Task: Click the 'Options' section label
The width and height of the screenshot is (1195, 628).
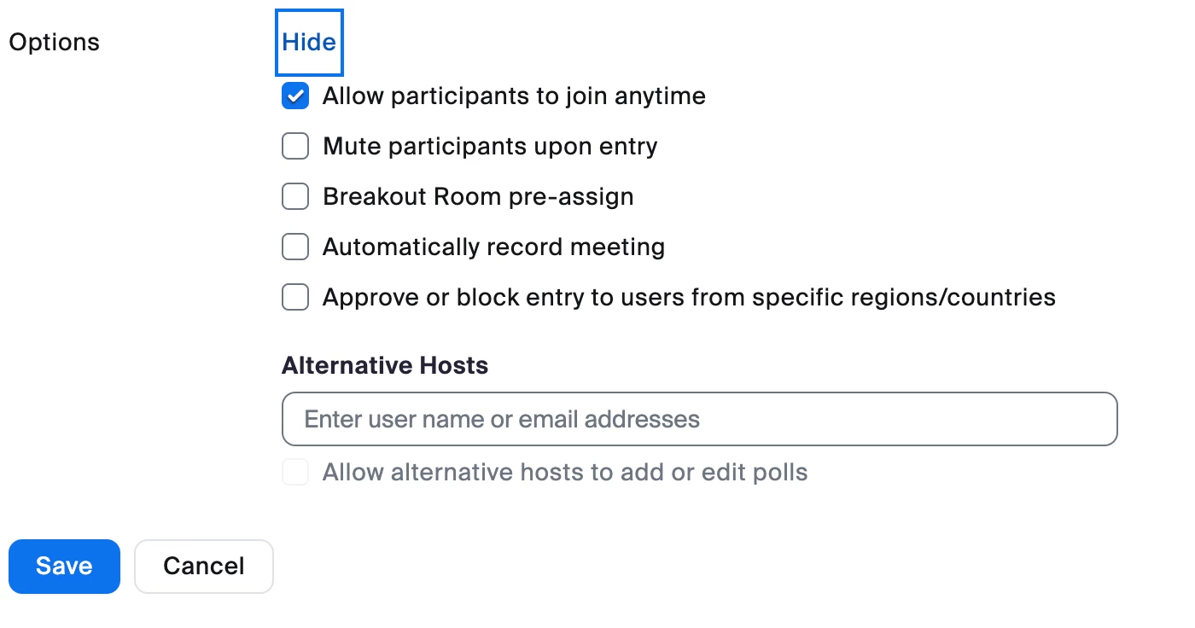Action: click(x=54, y=43)
